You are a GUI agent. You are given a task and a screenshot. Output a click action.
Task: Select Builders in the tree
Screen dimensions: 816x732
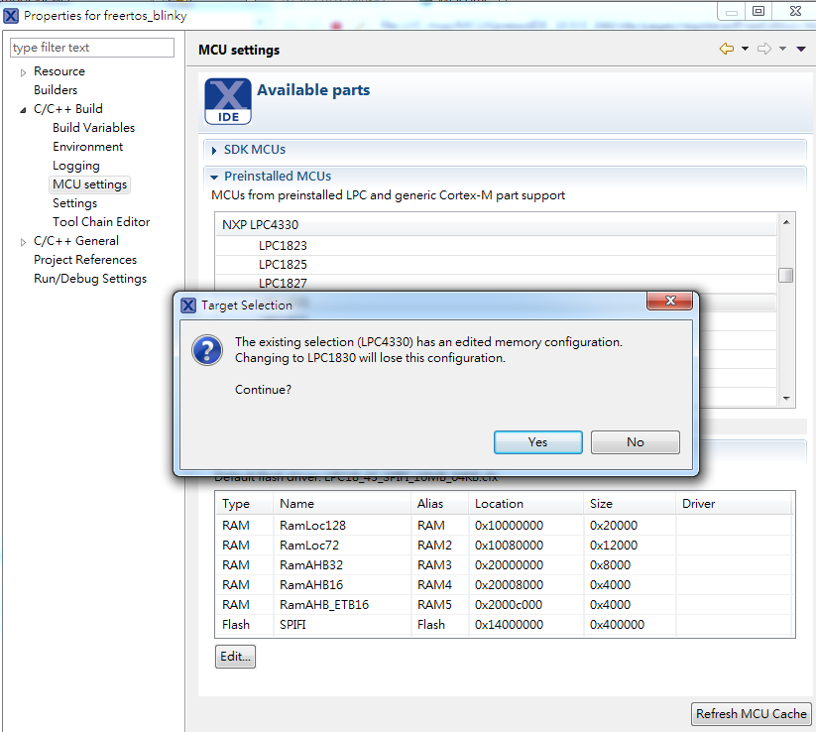click(x=56, y=90)
